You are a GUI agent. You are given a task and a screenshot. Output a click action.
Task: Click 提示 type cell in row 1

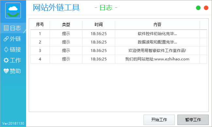[66, 34]
